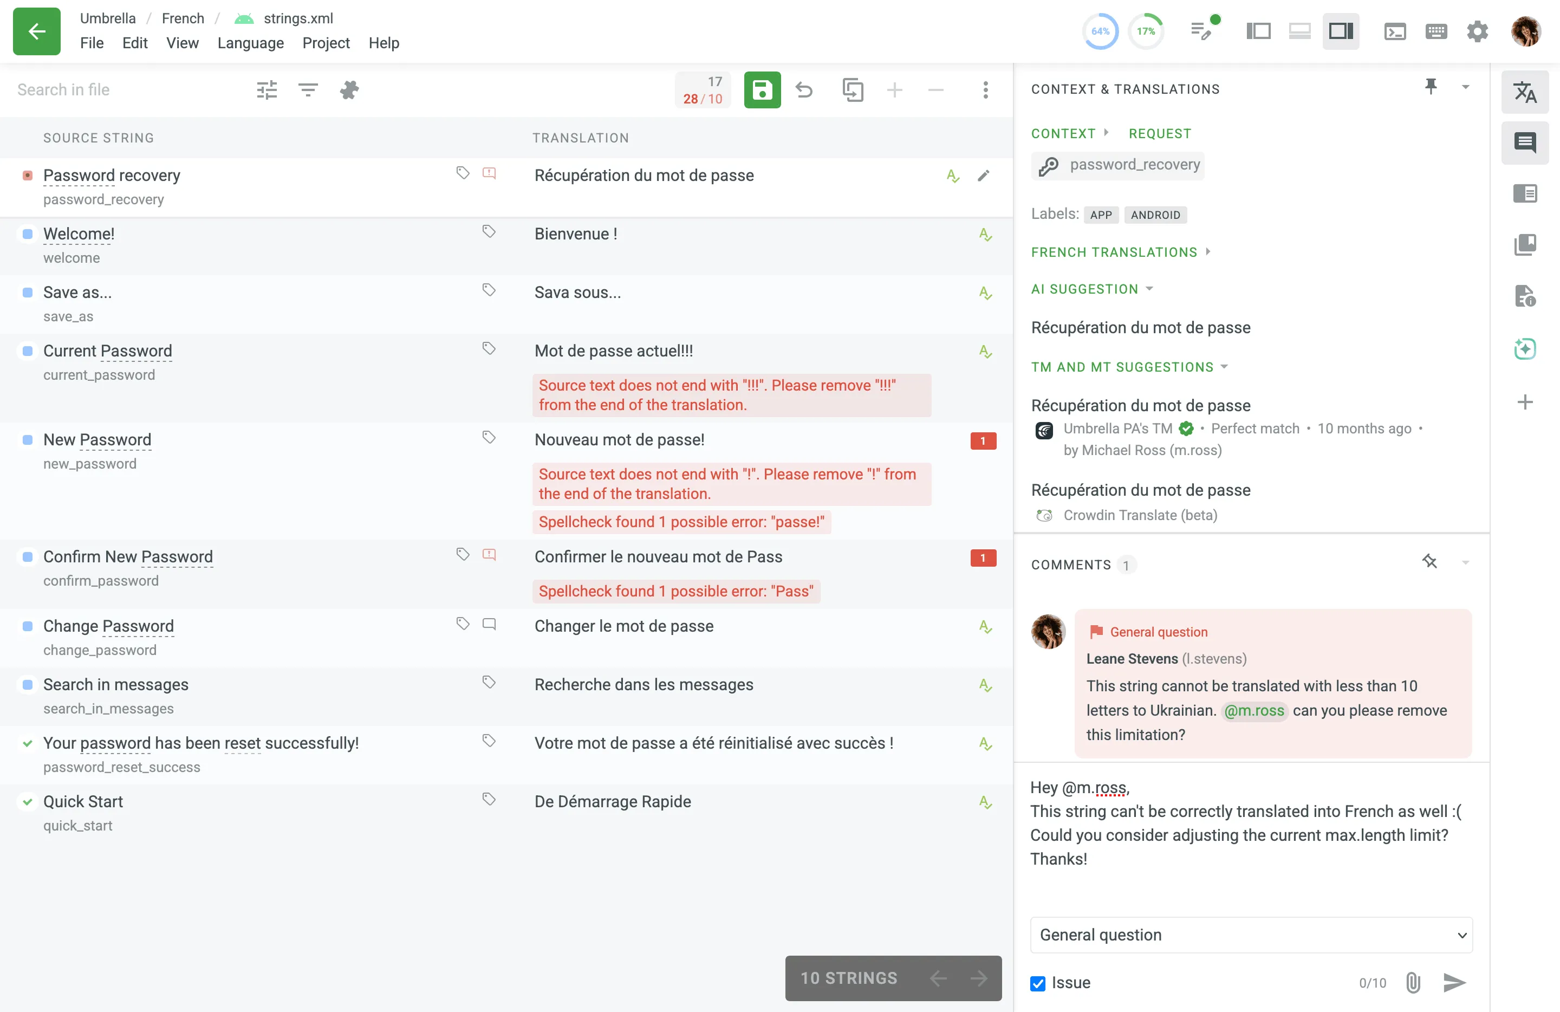Switch to the Request tab
Image resolution: width=1560 pixels, height=1012 pixels.
coord(1160,133)
